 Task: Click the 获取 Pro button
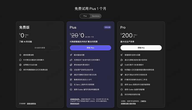point(141,48)
